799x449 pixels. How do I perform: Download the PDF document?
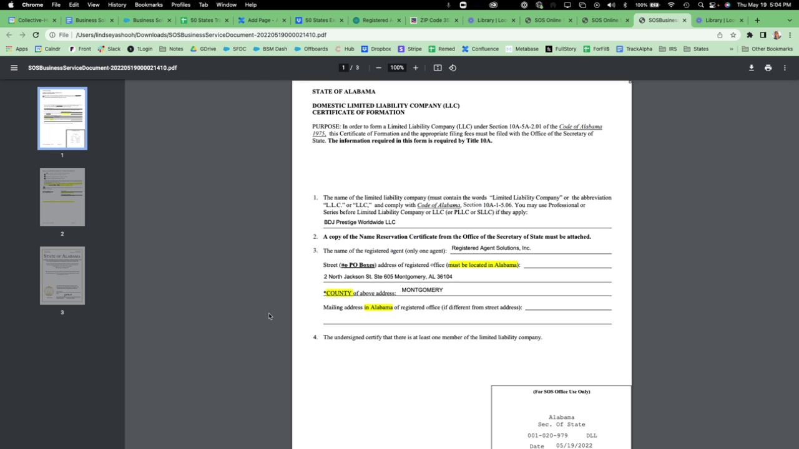click(751, 67)
